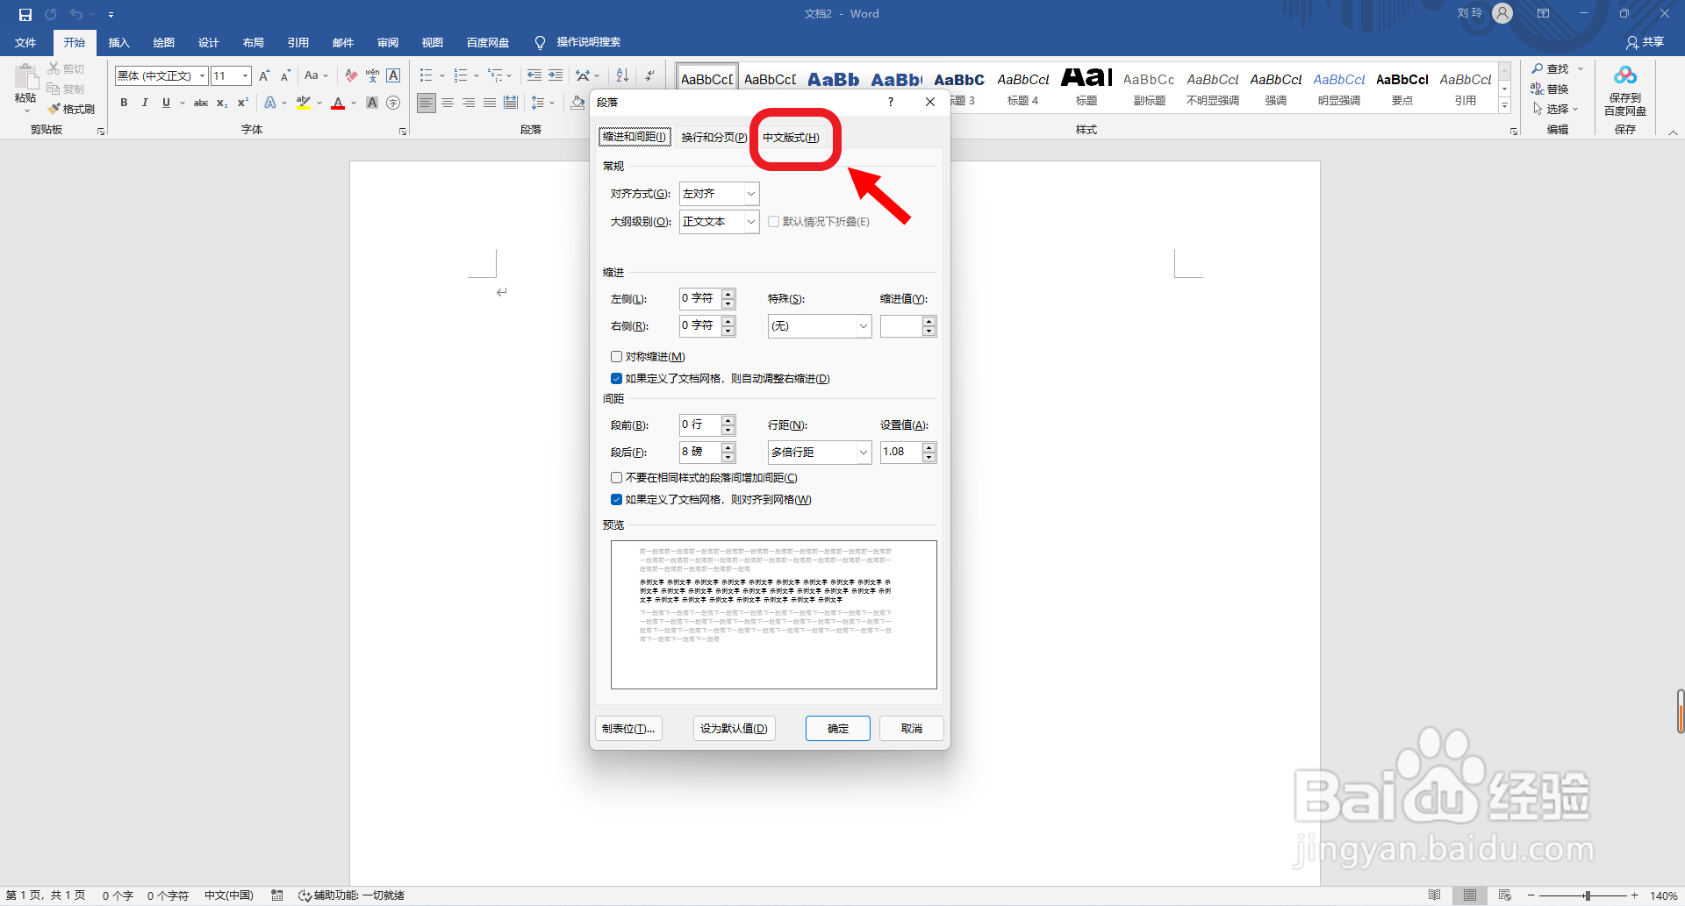This screenshot has height=906, width=1685.
Task: Uncheck 如果定义了文档网格，则自动调整右缩进
Action: 617,379
